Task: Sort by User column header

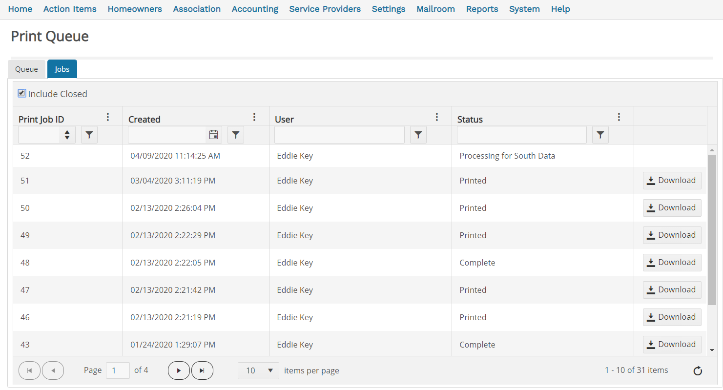Action: [284, 119]
